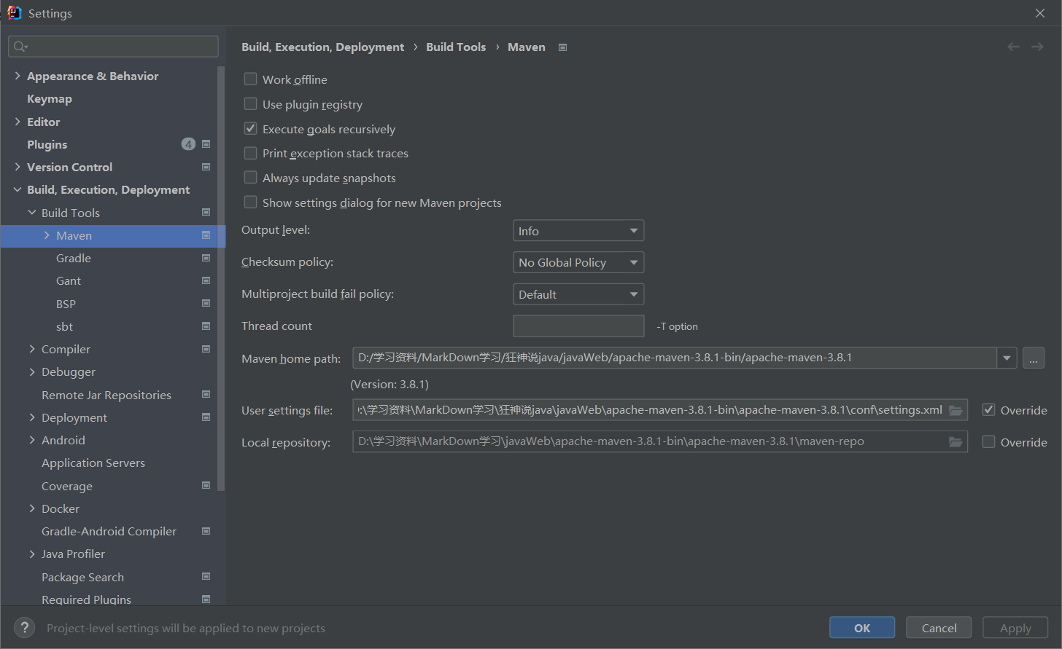Viewport: 1062px width, 649px height.
Task: Click the Cancel button
Action: 939,628
